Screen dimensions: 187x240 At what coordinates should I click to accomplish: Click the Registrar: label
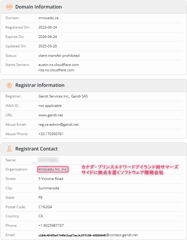13,96
